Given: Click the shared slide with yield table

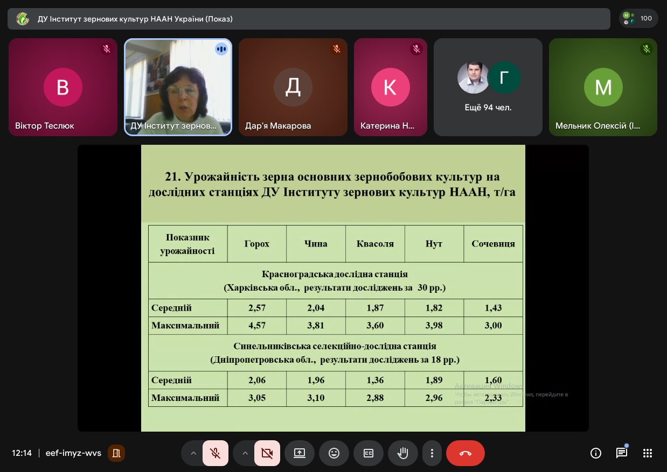Looking at the screenshot, I should (333, 288).
